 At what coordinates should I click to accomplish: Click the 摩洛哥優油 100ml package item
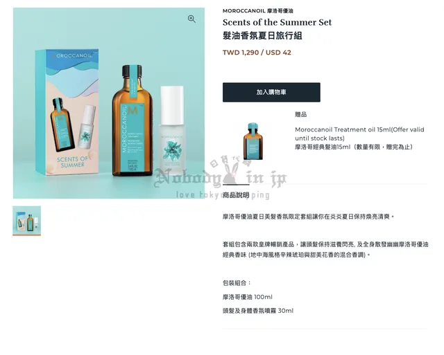[248, 297]
